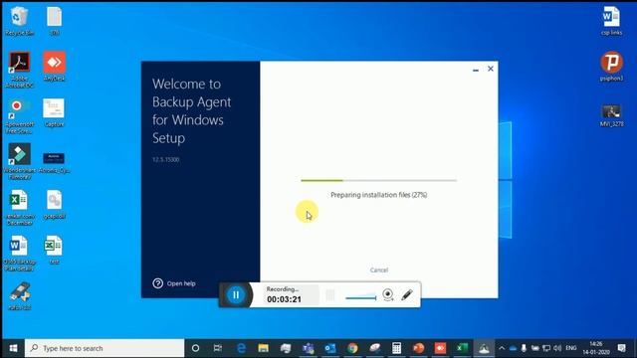
Task: Select the test Excel file on desktop
Action: [54, 250]
